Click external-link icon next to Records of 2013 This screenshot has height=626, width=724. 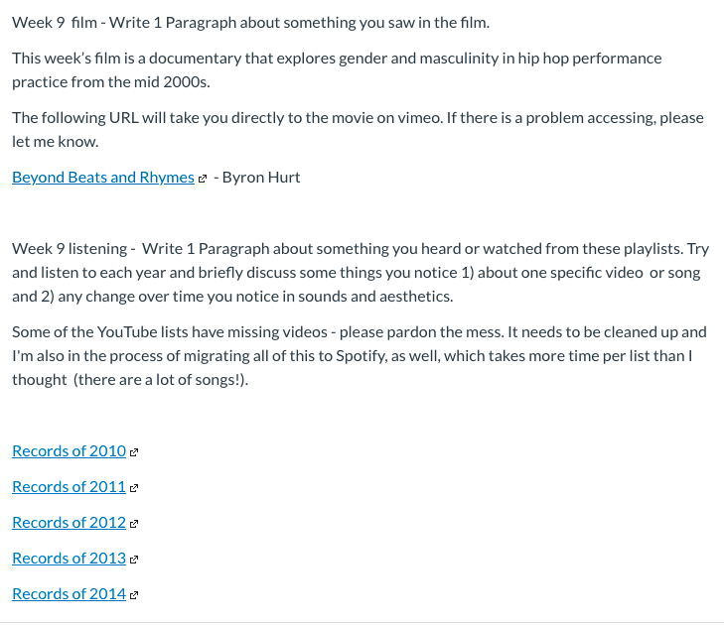(134, 561)
